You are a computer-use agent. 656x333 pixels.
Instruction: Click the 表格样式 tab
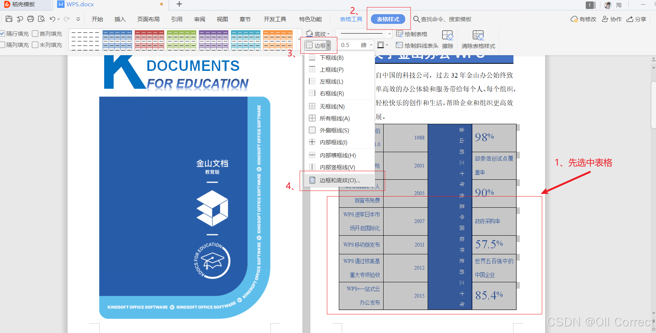click(x=388, y=19)
